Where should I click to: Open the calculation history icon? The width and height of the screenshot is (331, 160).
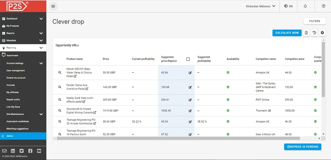[x=314, y=33]
